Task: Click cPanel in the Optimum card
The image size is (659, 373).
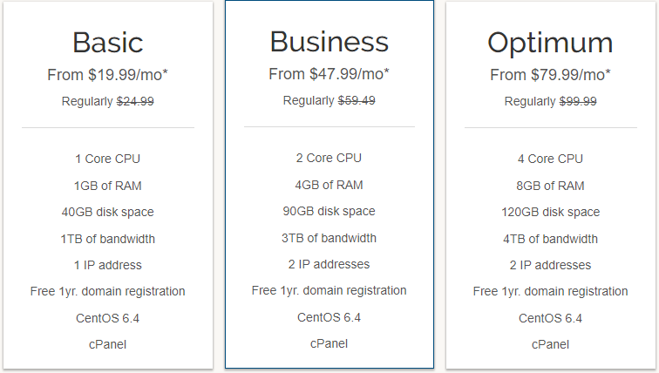Action: tap(550, 344)
